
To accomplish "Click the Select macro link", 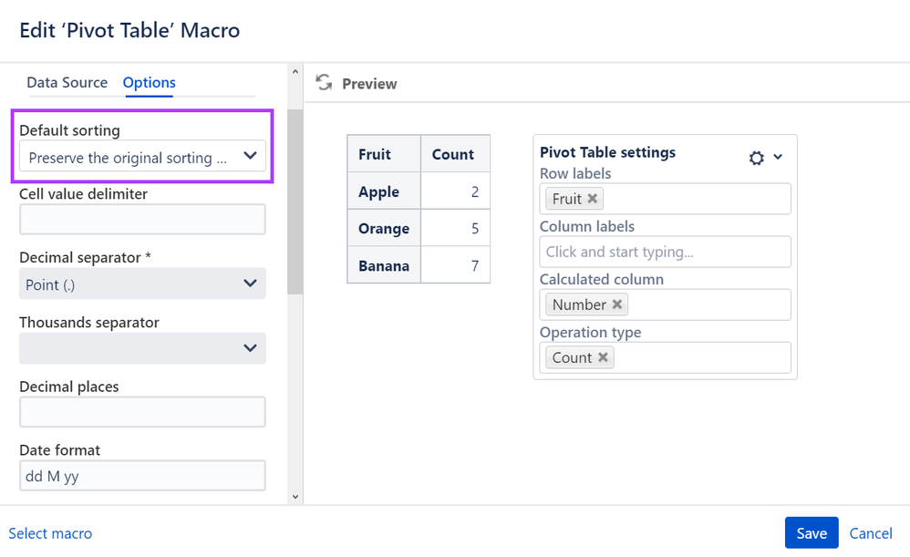I will (x=50, y=533).
